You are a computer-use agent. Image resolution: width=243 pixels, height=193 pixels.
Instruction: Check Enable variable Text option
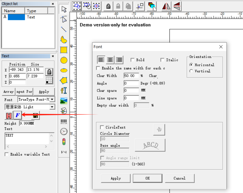[7, 154]
